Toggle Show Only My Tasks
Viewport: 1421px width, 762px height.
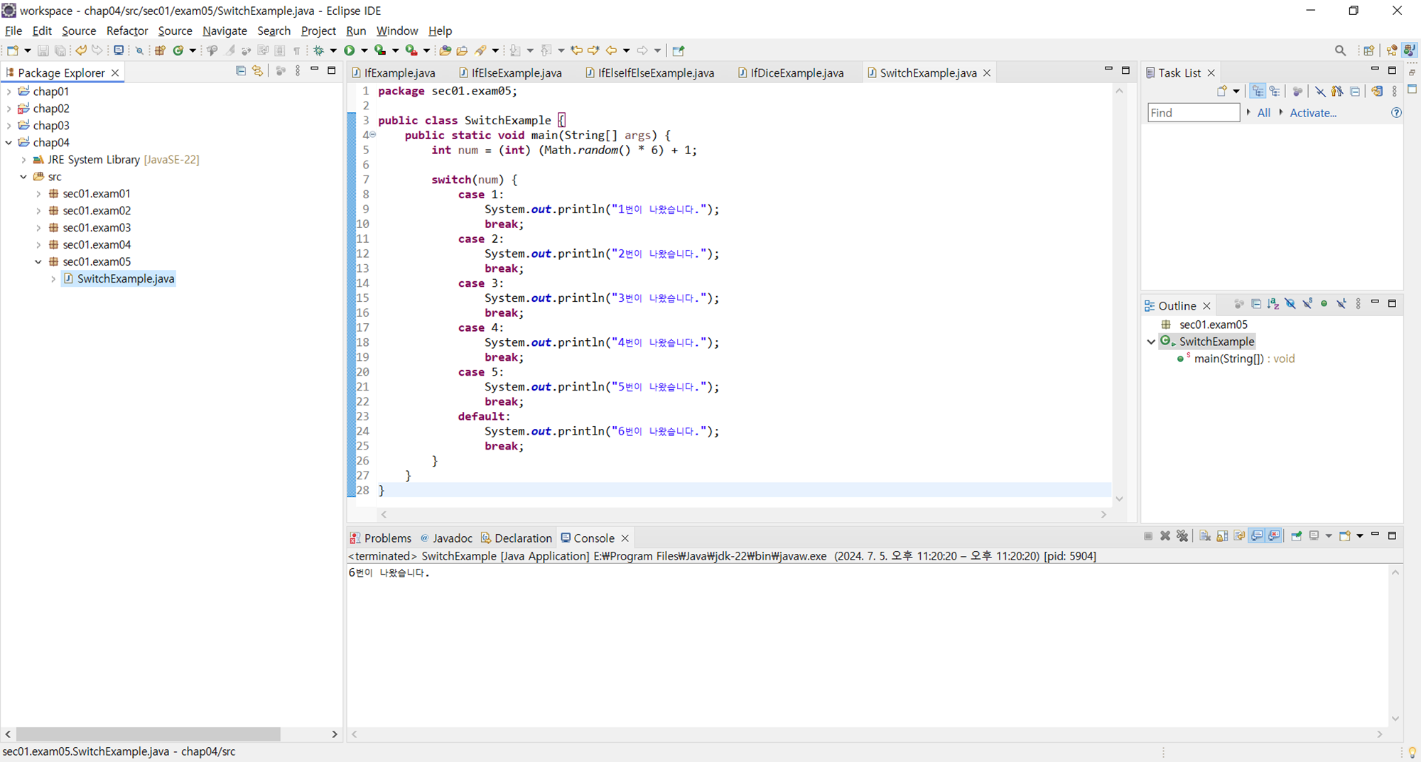tap(1337, 91)
